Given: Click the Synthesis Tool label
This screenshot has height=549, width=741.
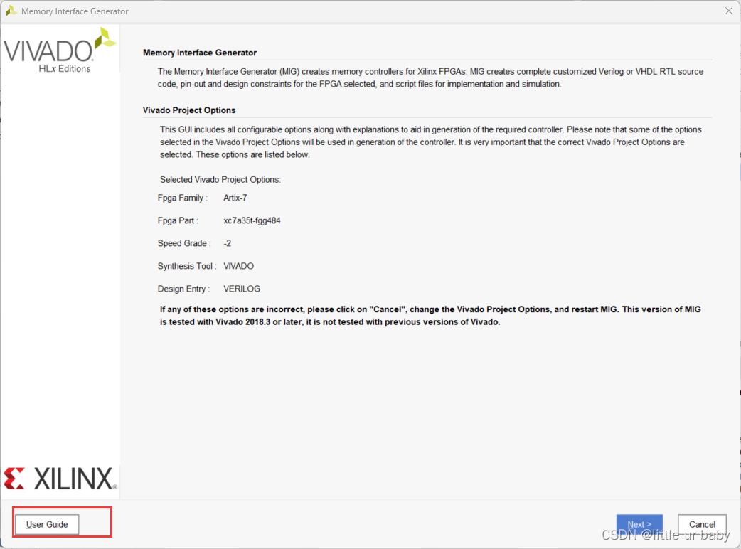Looking at the screenshot, I should [x=187, y=266].
